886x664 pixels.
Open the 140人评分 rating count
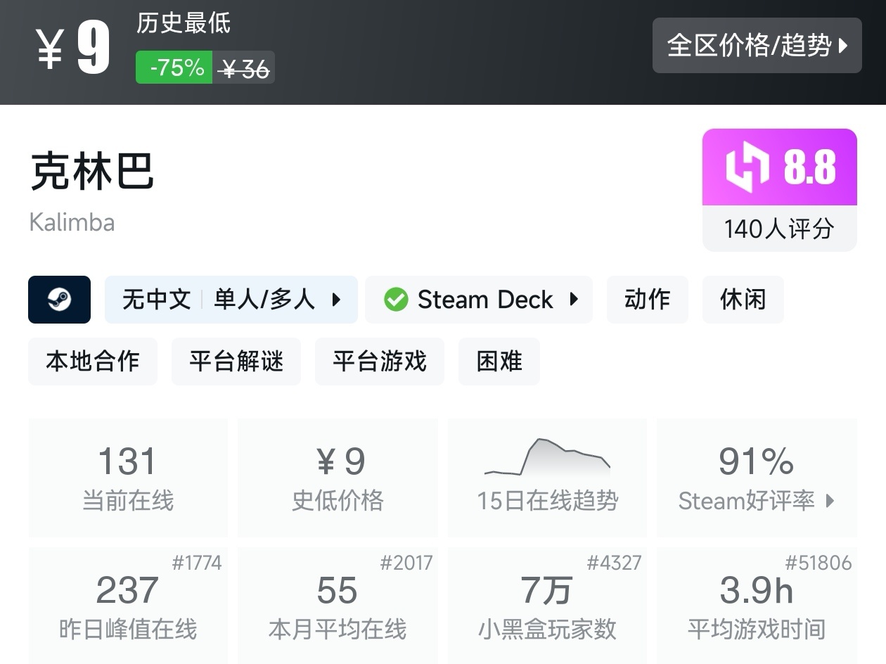(779, 229)
